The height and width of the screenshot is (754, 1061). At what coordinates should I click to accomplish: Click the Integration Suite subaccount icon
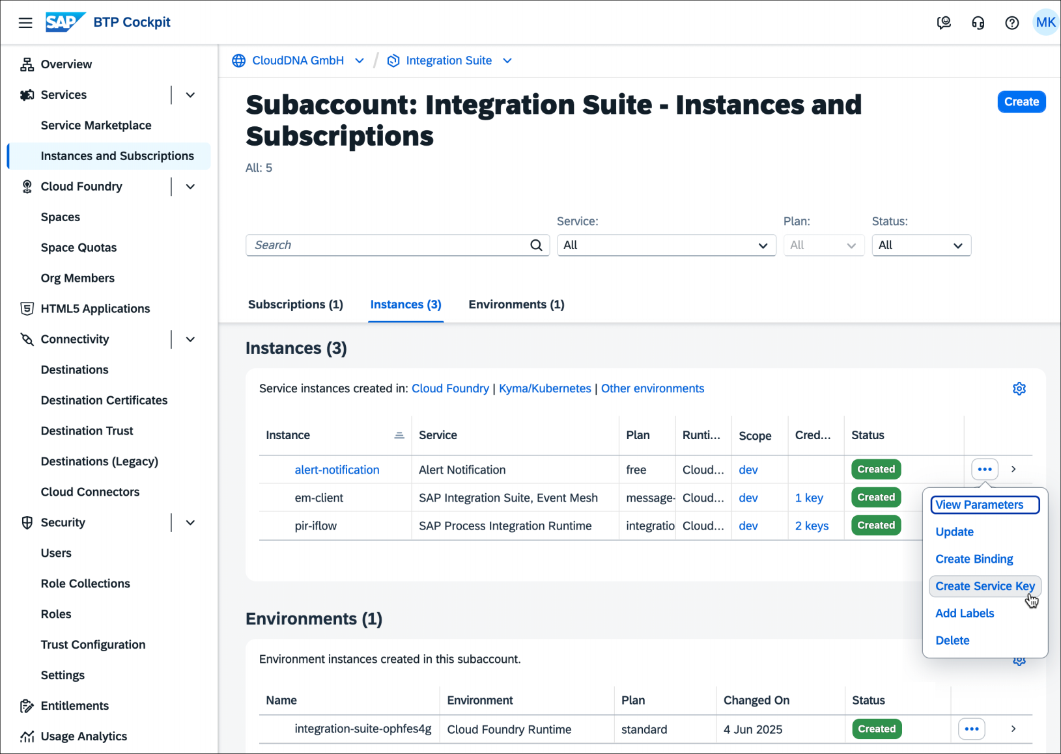pos(393,61)
